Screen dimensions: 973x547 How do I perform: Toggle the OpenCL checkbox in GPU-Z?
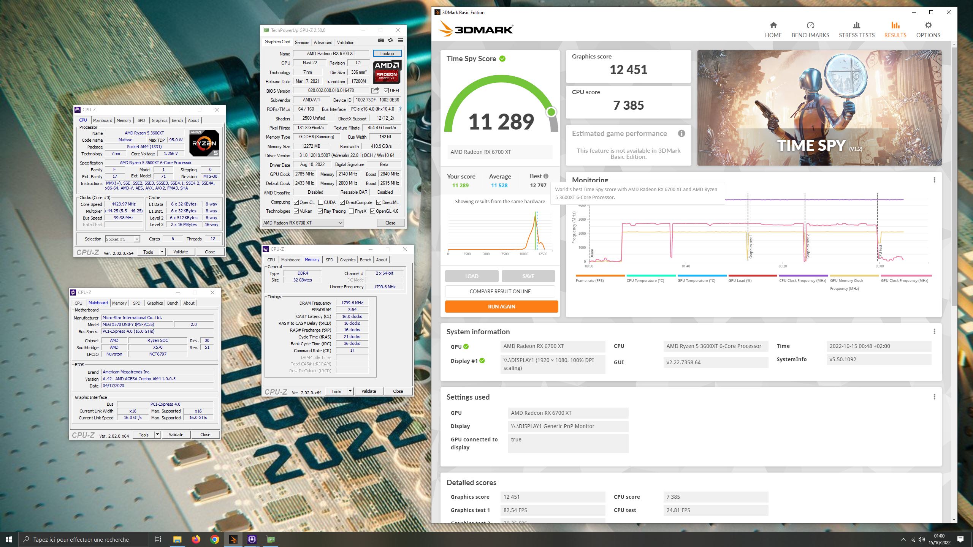[x=296, y=202]
